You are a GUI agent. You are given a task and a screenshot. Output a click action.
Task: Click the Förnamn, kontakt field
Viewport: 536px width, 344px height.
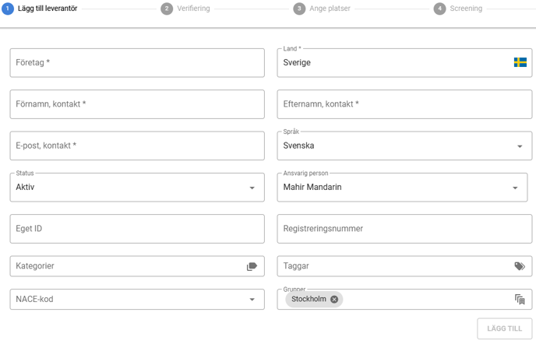[136, 104]
